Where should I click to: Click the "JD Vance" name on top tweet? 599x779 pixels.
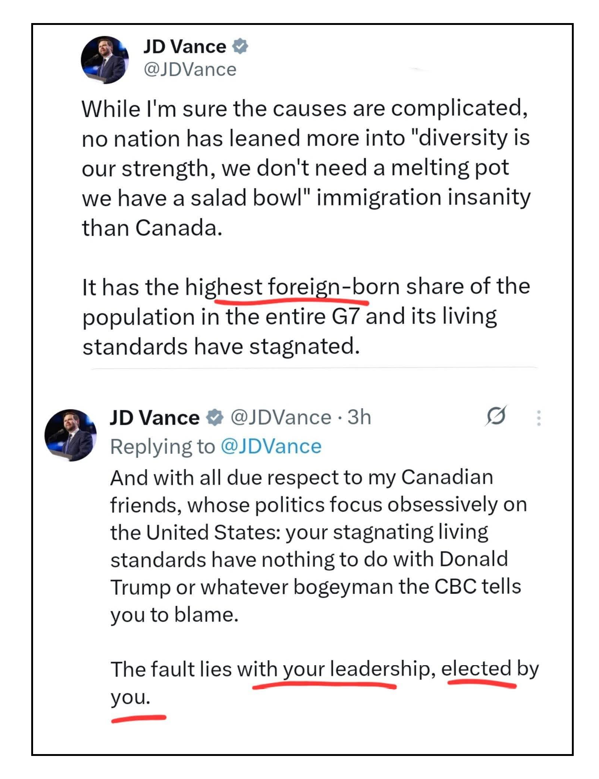coord(185,47)
